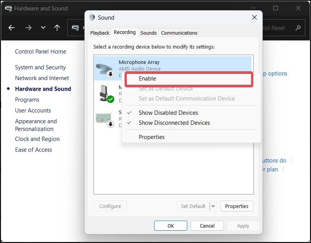
Task: Confirm with the OK button
Action: click(x=171, y=226)
